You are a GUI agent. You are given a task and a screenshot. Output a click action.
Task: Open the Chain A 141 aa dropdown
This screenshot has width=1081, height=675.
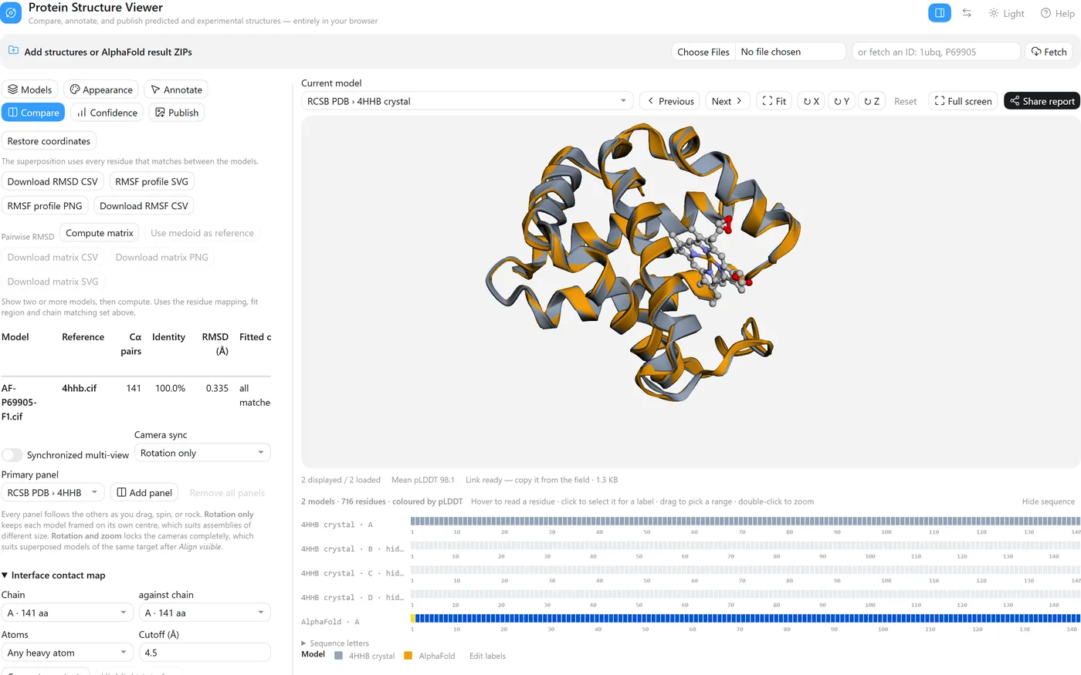[68, 613]
